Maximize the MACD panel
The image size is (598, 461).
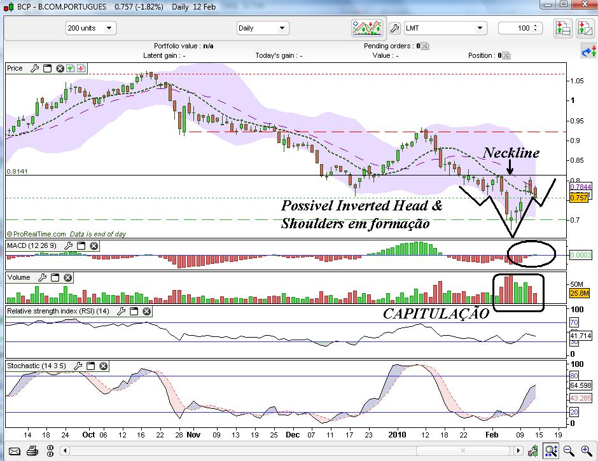(81, 245)
